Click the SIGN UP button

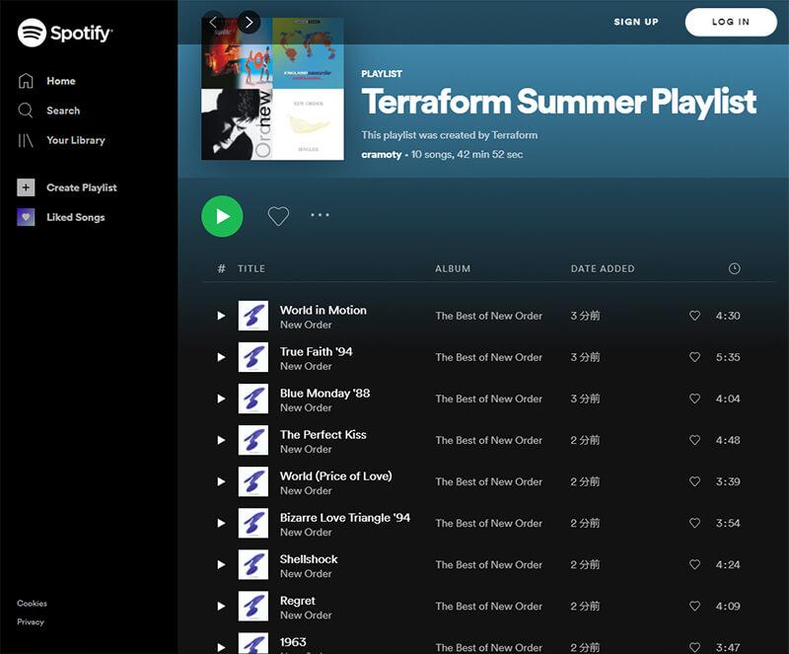[636, 22]
